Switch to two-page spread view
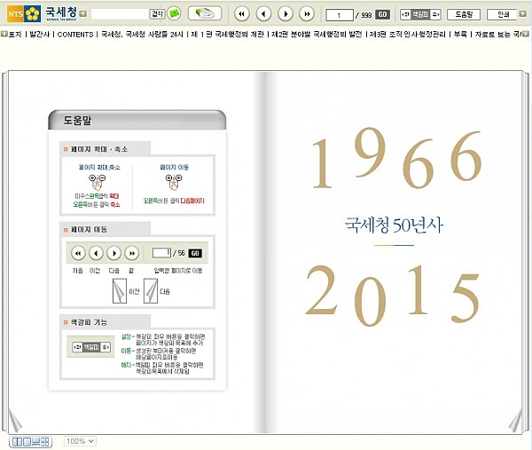Screen dimensions: 532x450 tap(18, 442)
